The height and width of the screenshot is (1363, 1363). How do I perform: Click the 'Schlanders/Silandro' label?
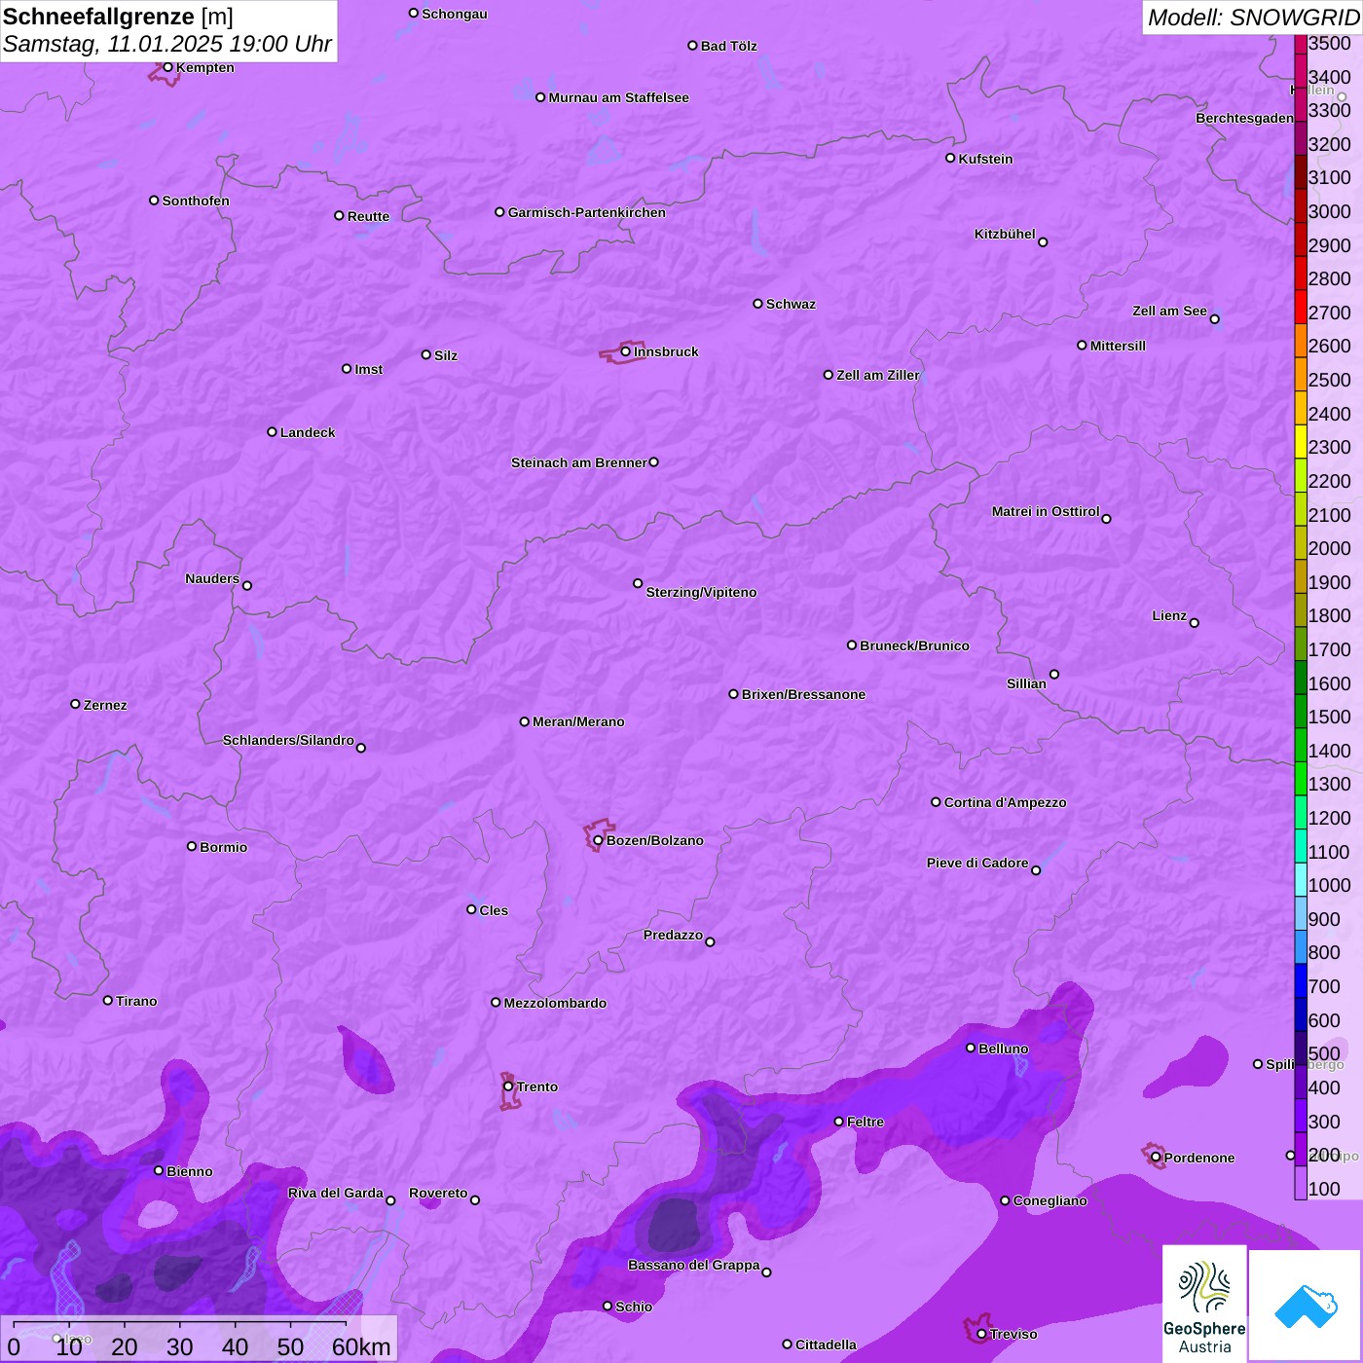[288, 740]
